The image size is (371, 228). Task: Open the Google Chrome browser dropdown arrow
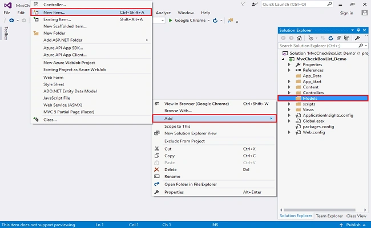[x=209, y=21]
